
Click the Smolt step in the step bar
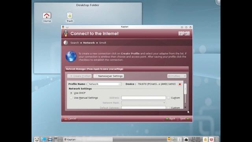pos(102,43)
